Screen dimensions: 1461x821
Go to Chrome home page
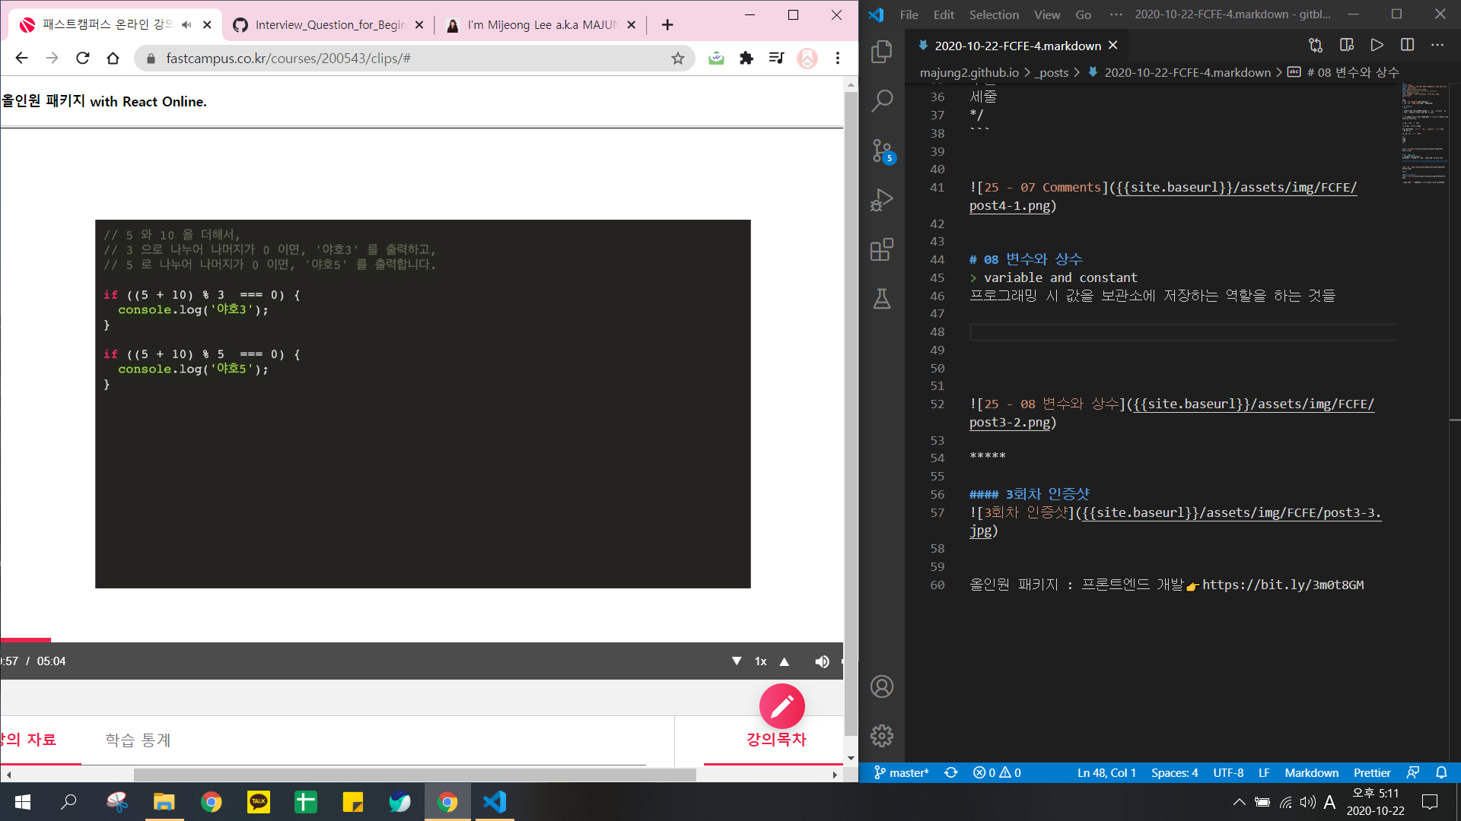[113, 59]
